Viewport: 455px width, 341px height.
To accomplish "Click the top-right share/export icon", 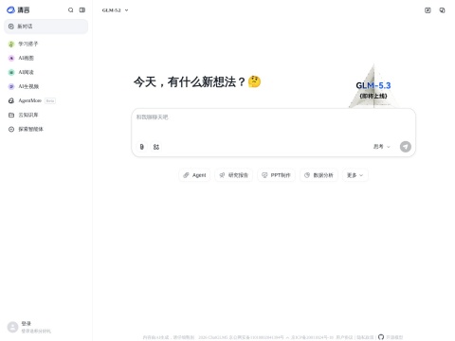I will [x=428, y=10].
